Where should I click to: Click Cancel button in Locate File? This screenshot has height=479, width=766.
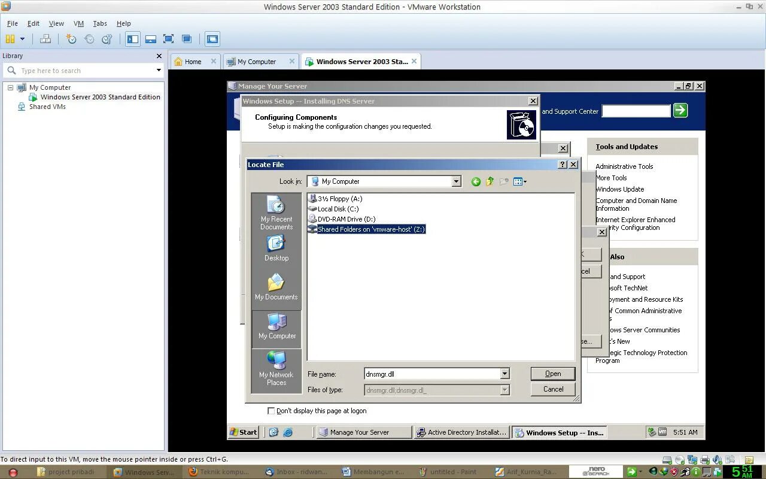(x=553, y=389)
